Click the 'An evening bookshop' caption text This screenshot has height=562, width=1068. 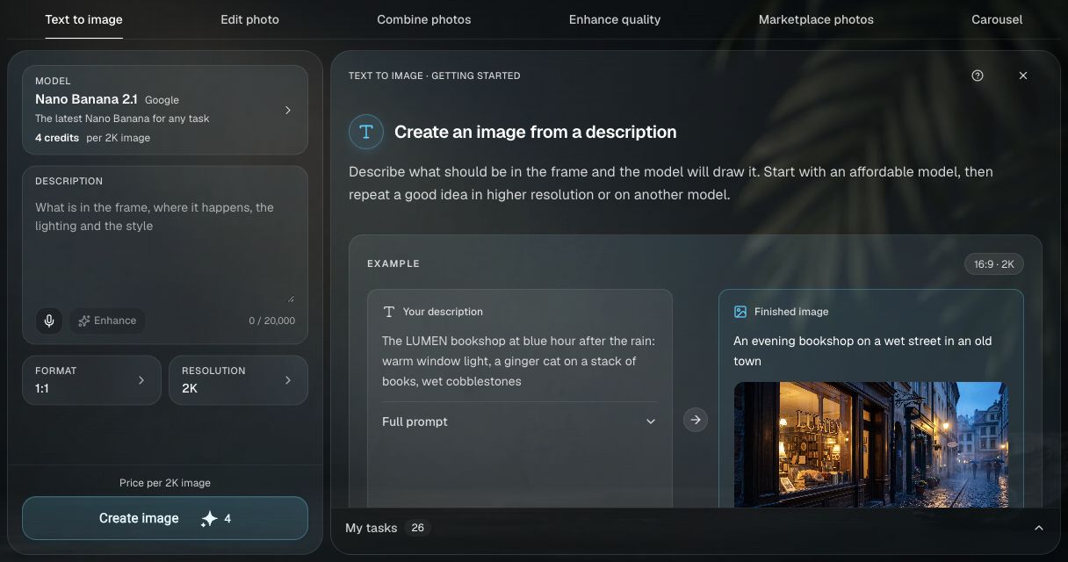click(x=862, y=350)
